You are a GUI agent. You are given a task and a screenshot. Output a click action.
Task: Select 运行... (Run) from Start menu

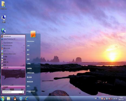click(x=28, y=86)
